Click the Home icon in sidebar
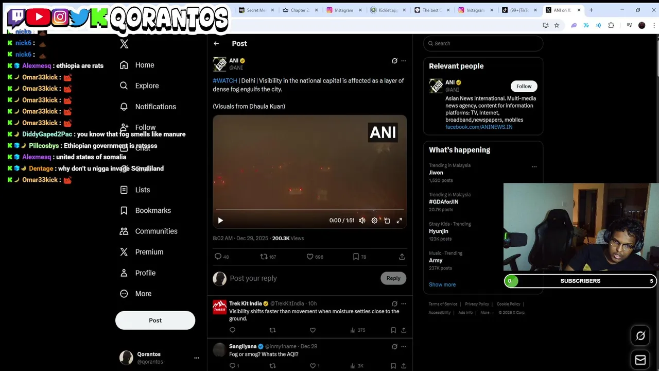 click(124, 65)
